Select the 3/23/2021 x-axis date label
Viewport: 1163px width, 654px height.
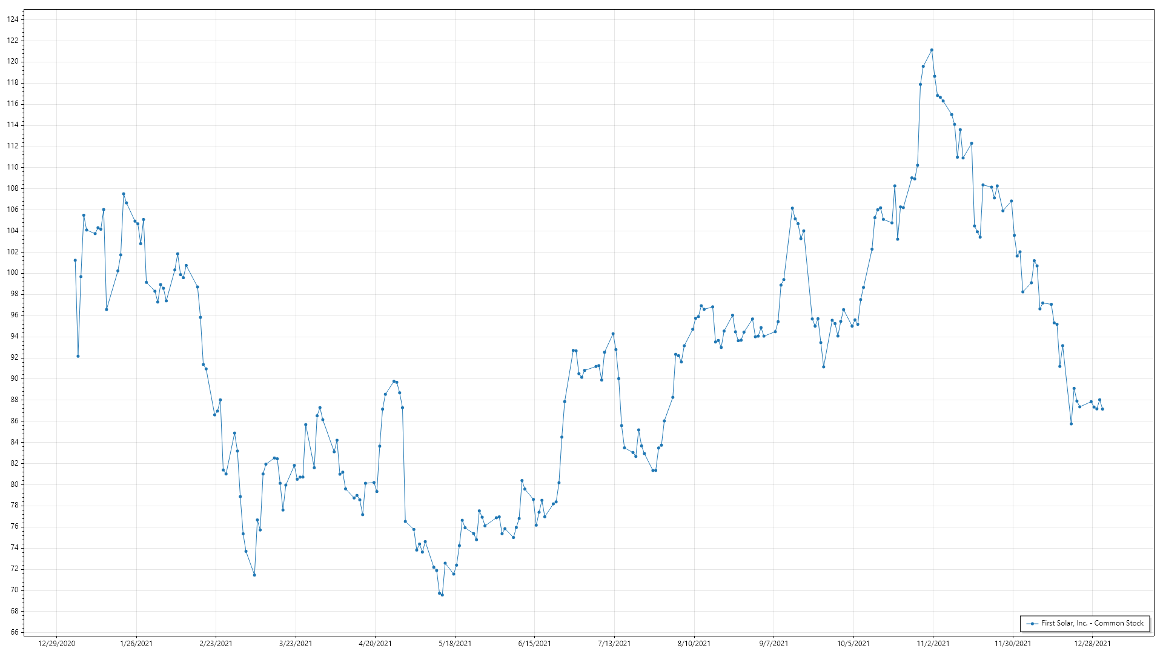296,643
